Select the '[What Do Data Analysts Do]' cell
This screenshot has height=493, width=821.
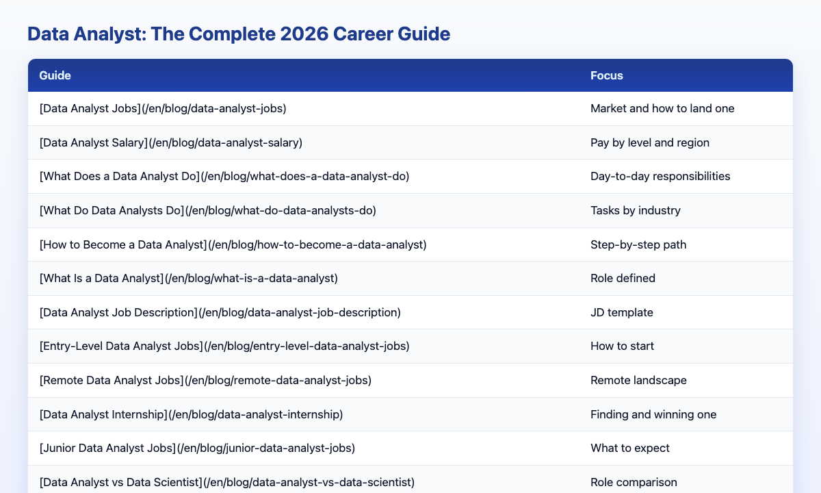(x=303, y=210)
